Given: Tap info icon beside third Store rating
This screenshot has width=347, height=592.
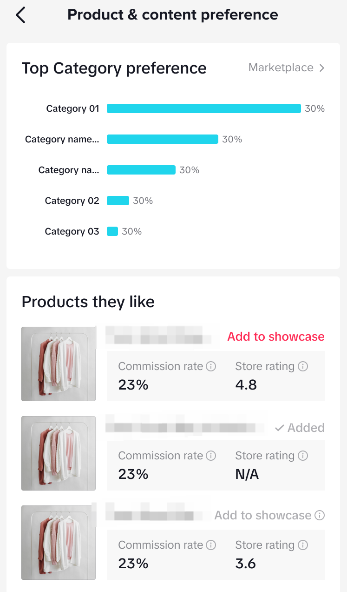Looking at the screenshot, I should (303, 545).
